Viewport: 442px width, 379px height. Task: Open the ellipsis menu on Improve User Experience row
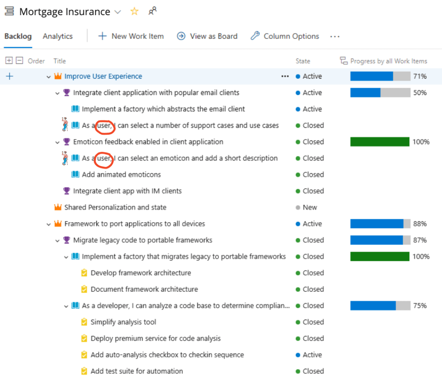coord(285,76)
